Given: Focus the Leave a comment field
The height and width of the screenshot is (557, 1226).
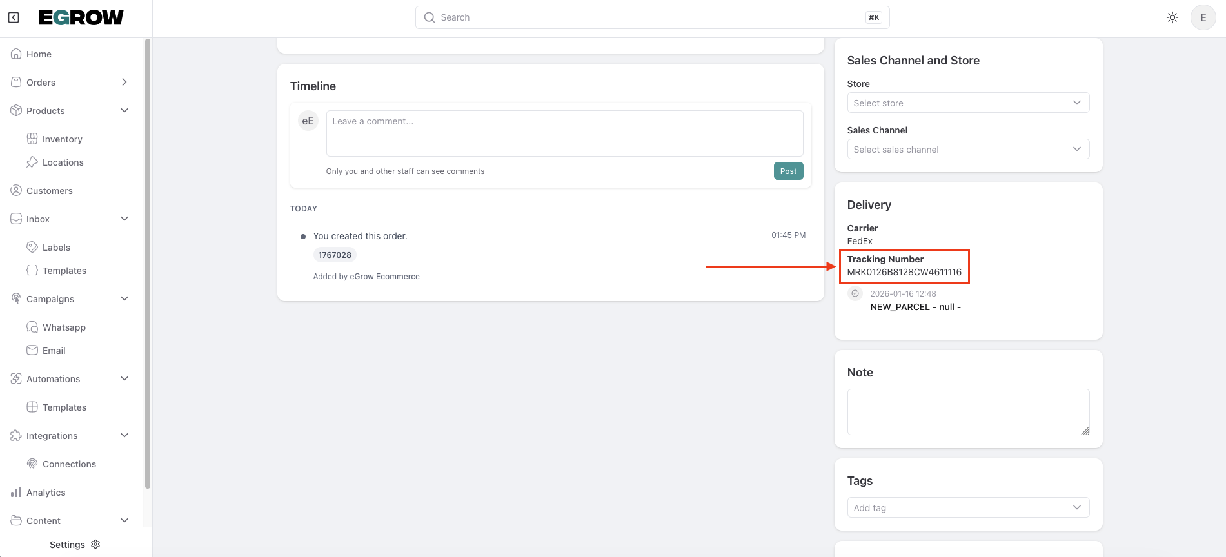Looking at the screenshot, I should [564, 133].
